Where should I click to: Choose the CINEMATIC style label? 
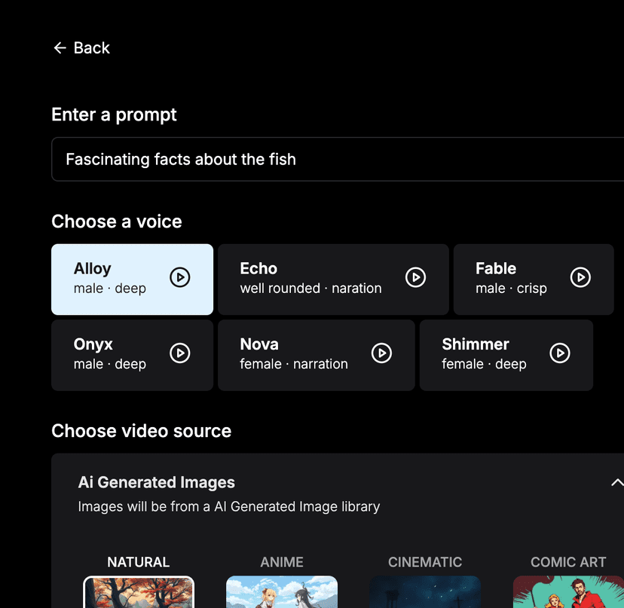pyautogui.click(x=425, y=562)
